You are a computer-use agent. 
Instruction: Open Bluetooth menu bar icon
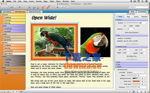tap(131, 1)
